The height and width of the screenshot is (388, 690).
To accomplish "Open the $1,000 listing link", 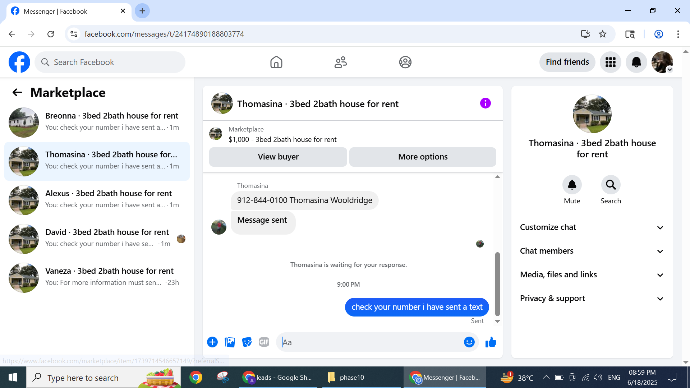I will pos(282,139).
